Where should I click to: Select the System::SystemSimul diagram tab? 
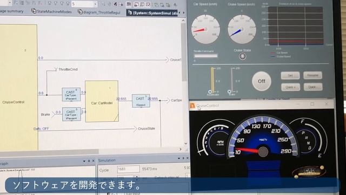tap(152, 13)
